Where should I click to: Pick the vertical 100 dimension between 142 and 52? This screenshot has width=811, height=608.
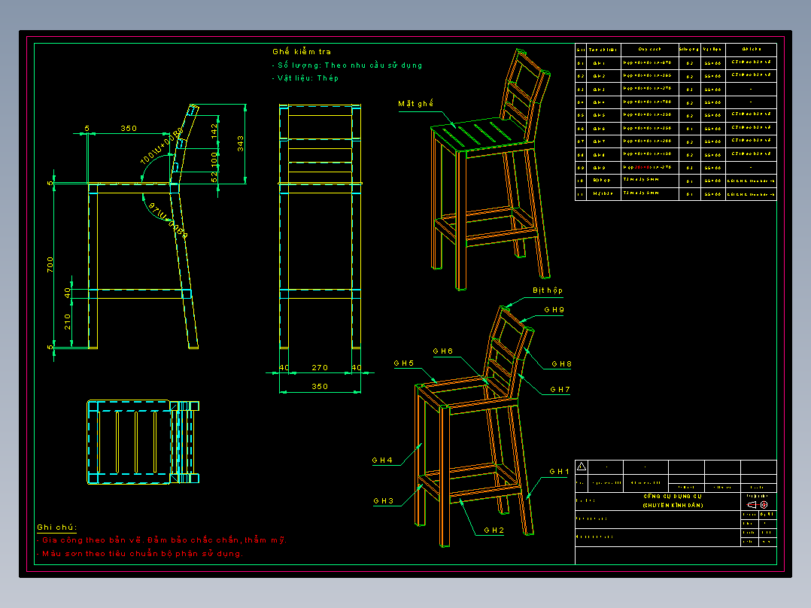[214, 159]
